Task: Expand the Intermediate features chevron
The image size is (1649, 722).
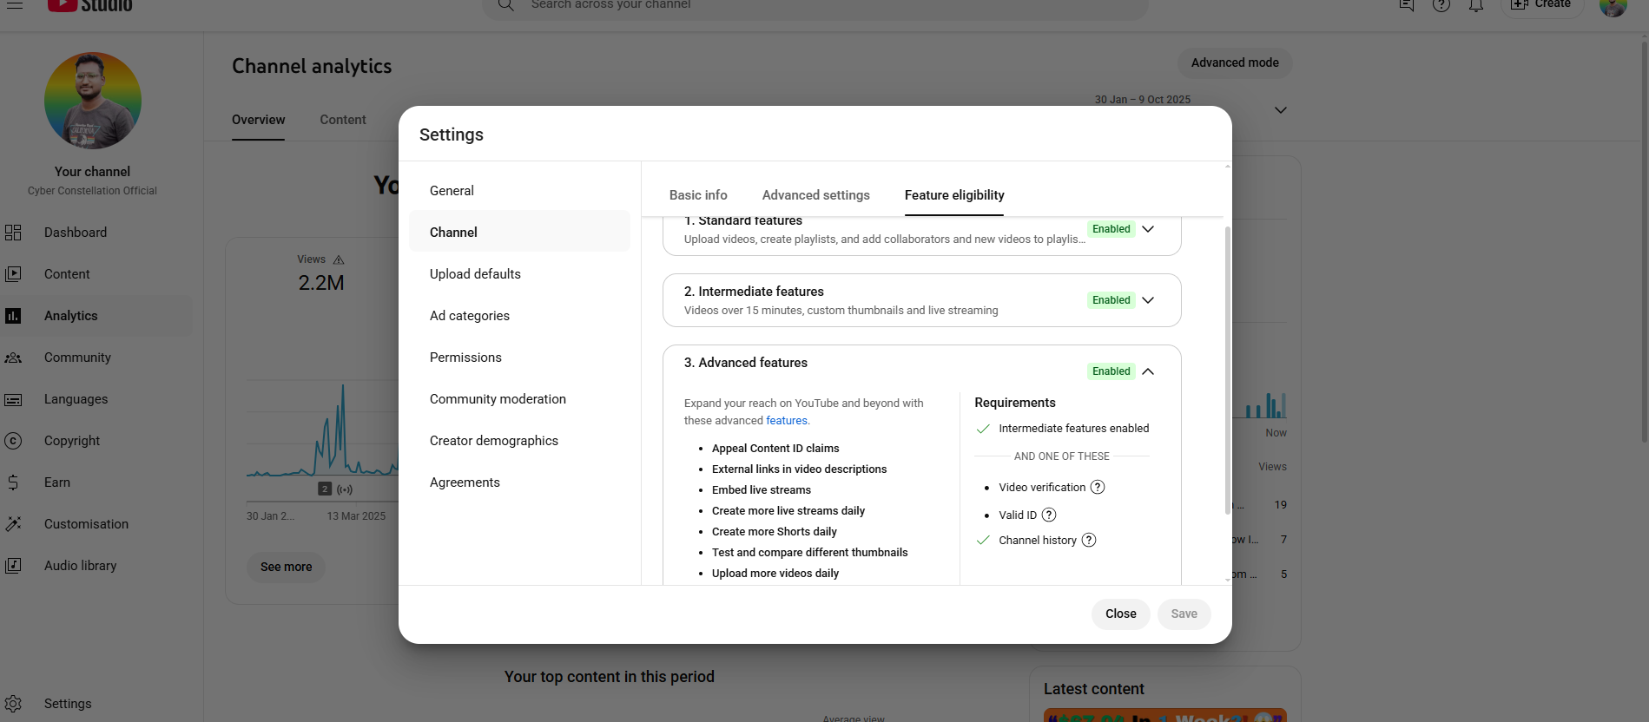Action: (x=1148, y=300)
